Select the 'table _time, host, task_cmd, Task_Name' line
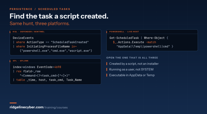This screenshot has height=114, width=207. [x=47, y=80]
